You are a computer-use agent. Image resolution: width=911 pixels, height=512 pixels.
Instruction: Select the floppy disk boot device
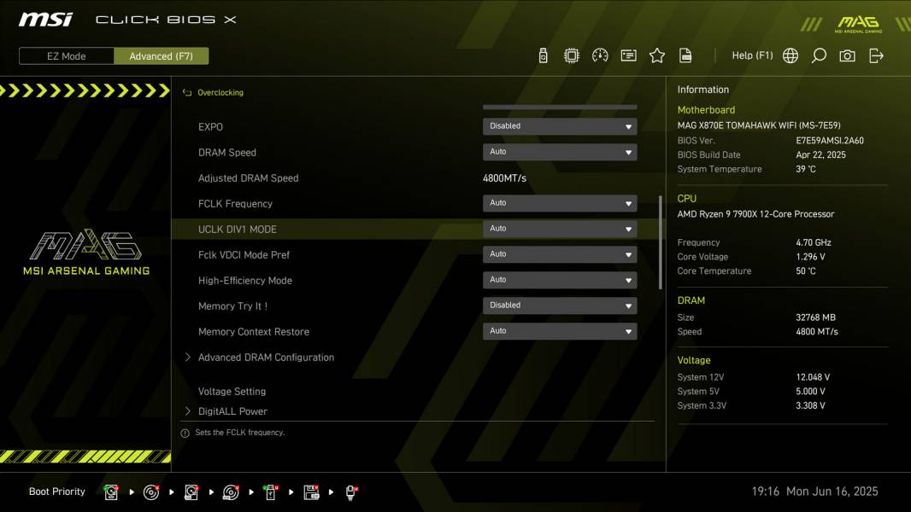pyautogui.click(x=311, y=492)
